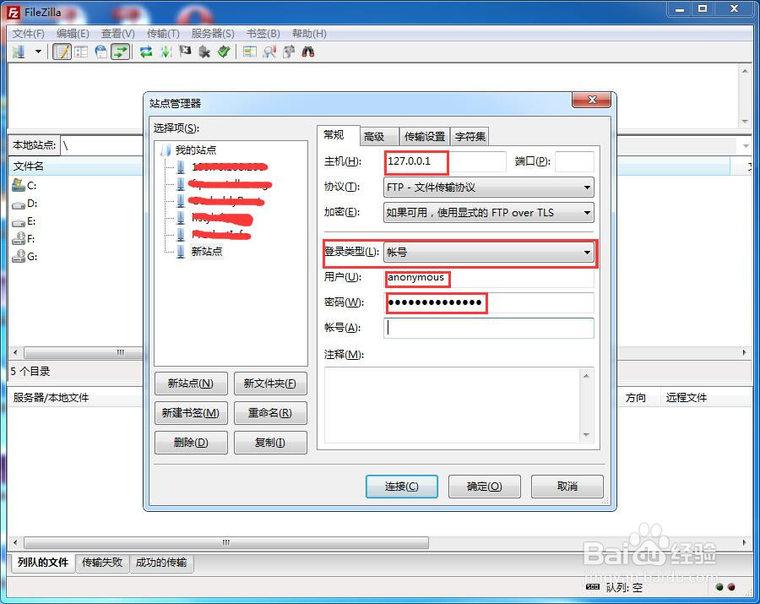Click the queue pane horizontal scrollbar thumb
The height and width of the screenshot is (604, 760).
point(226,542)
